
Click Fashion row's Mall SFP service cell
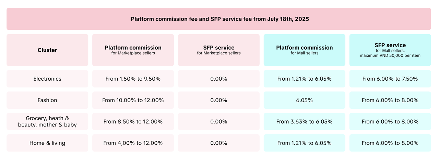(390, 100)
